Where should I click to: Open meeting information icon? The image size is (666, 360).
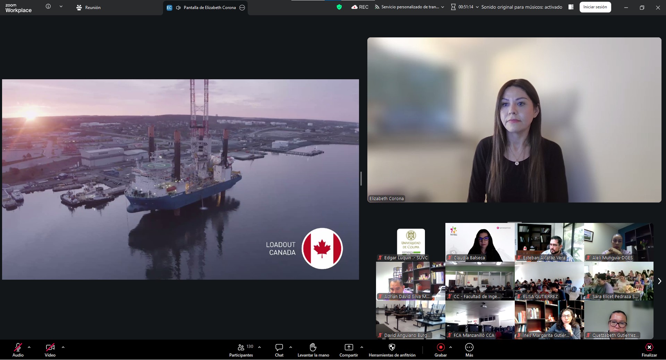click(x=48, y=6)
